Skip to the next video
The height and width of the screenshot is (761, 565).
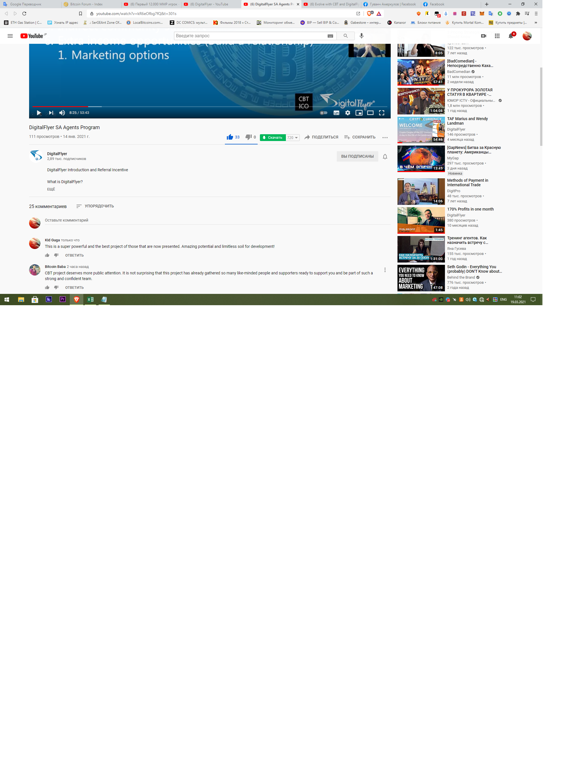pos(51,113)
